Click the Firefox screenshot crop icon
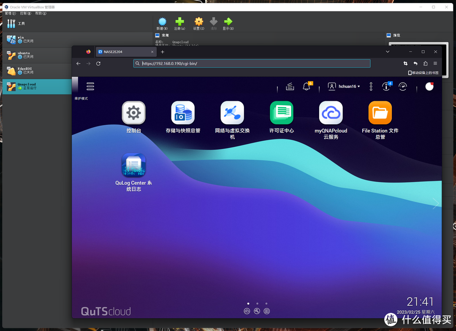 [405, 63]
